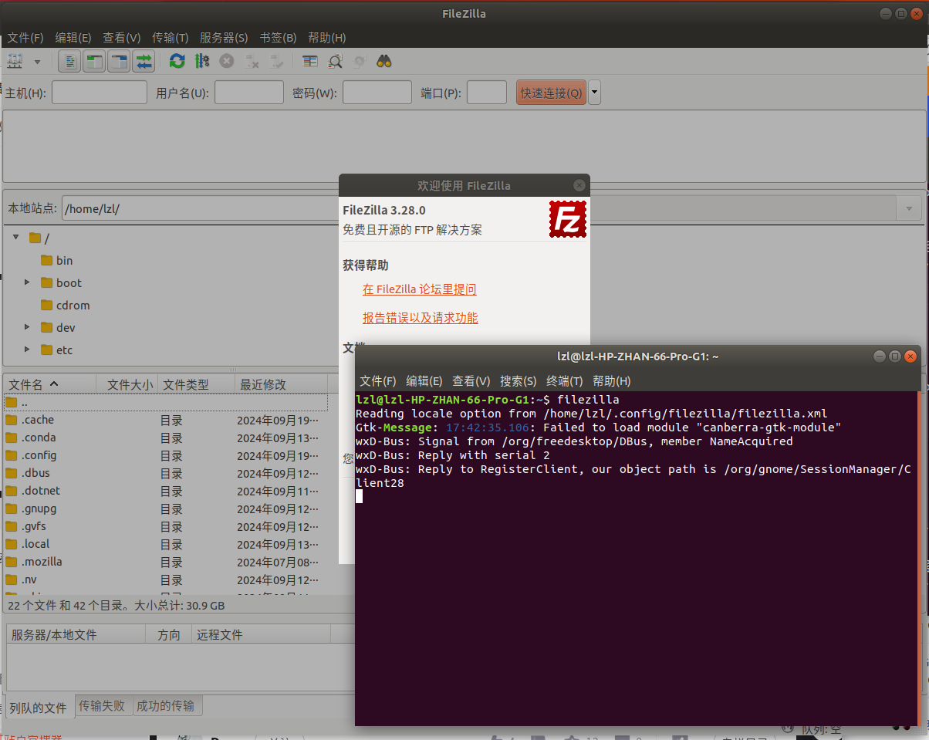Click the cancel current operation icon
Image resolution: width=929 pixels, height=740 pixels.
[x=225, y=61]
